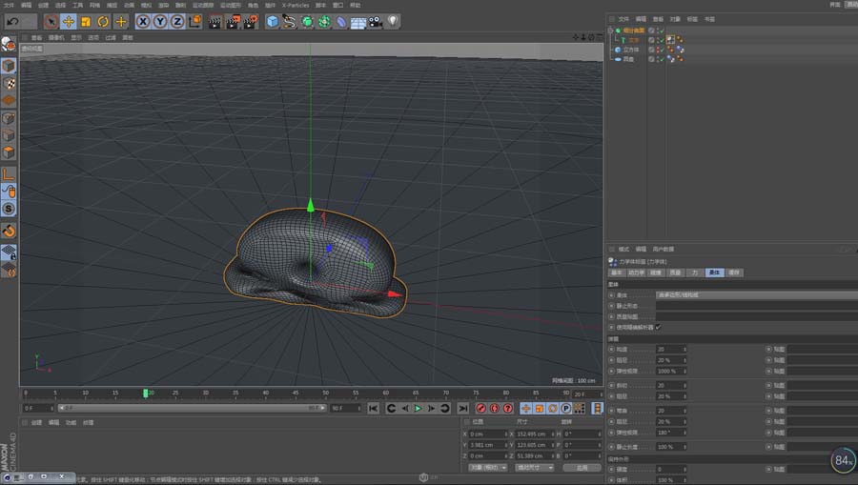Toggle the Z axis lock button

(x=177, y=21)
